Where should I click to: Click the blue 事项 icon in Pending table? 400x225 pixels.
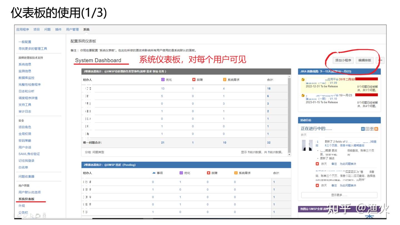coord(154,173)
